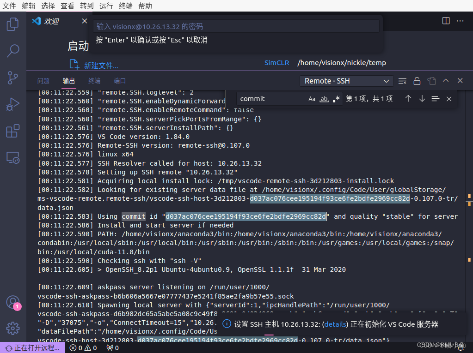Clear the output panel contents
The height and width of the screenshot is (353, 473).
tap(402, 81)
